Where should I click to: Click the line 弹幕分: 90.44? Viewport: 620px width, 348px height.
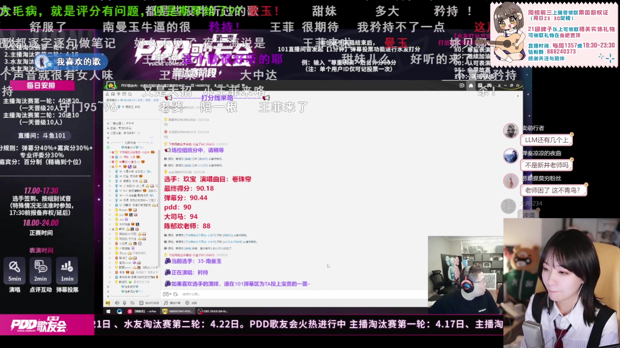tap(186, 198)
